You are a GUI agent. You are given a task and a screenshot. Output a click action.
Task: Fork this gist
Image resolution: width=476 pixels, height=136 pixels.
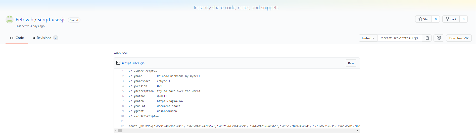(x=451, y=19)
